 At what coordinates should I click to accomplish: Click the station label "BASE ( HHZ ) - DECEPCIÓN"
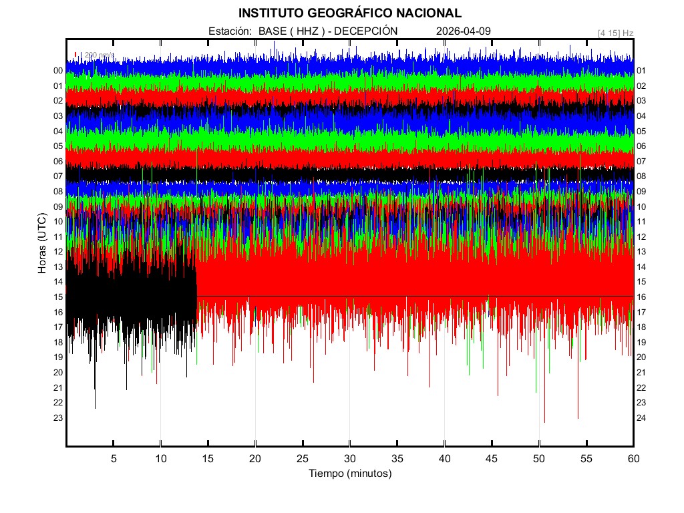tap(327, 31)
